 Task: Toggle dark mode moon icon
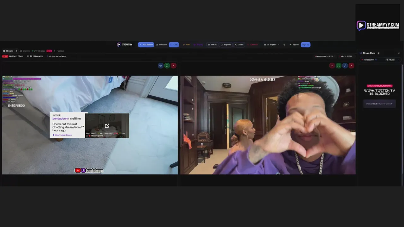point(284,44)
